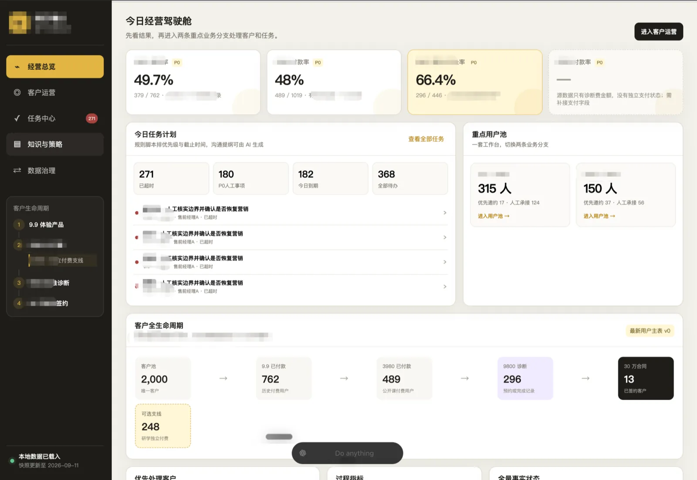Click the 客户池 2,000 funnel card
The height and width of the screenshot is (480, 697).
(x=163, y=379)
